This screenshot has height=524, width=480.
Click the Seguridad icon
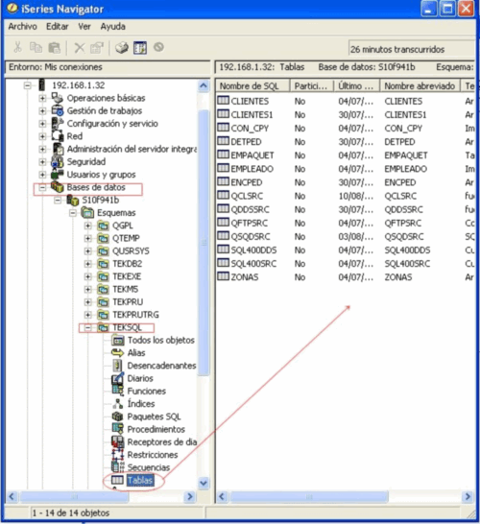[58, 162]
